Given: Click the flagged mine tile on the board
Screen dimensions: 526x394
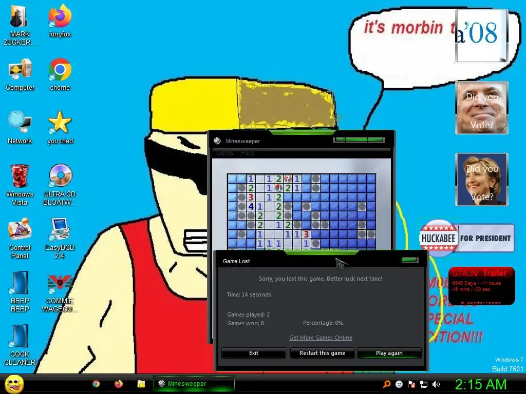Looking at the screenshot, I should [278, 188].
